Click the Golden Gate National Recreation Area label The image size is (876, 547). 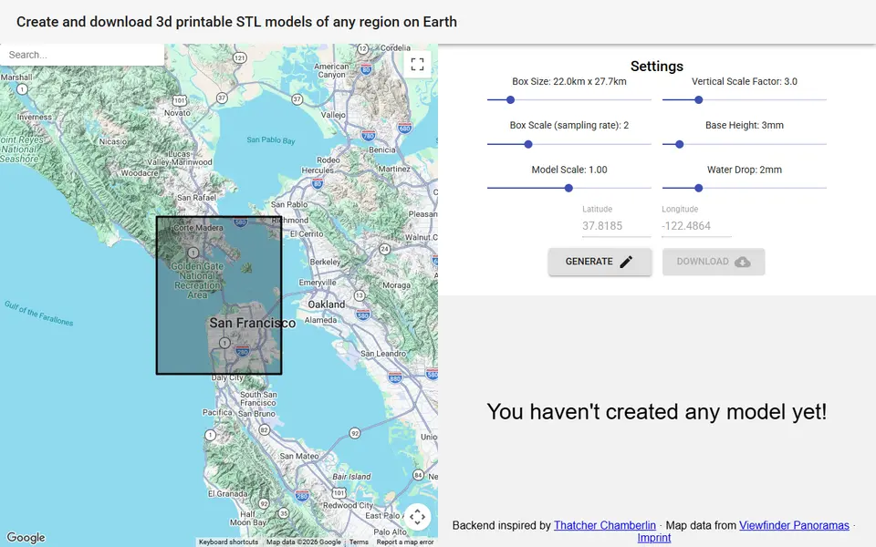pos(197,280)
